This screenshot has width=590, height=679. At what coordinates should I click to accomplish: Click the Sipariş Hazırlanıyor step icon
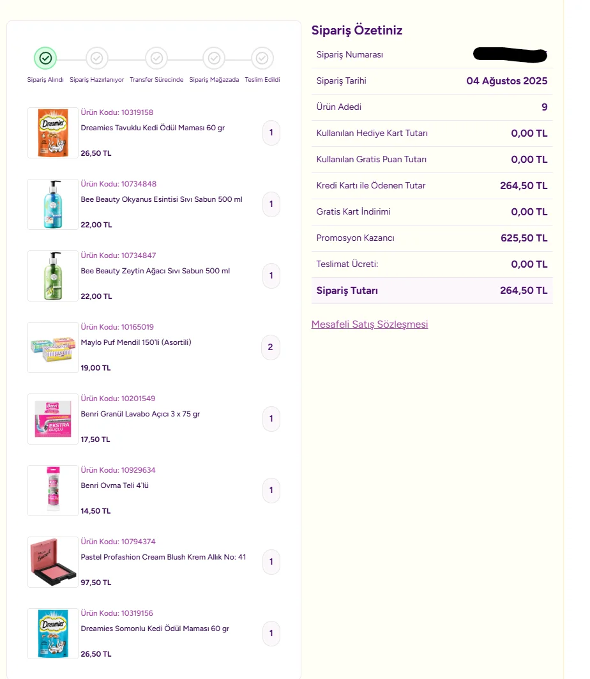(x=96, y=58)
